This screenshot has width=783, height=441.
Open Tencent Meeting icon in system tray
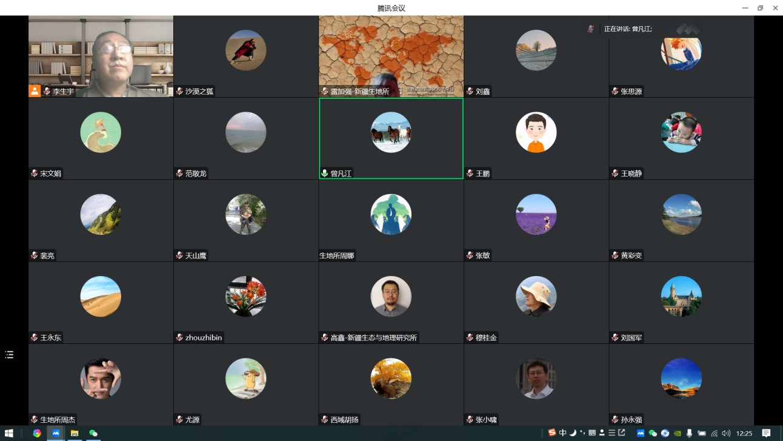tap(641, 433)
